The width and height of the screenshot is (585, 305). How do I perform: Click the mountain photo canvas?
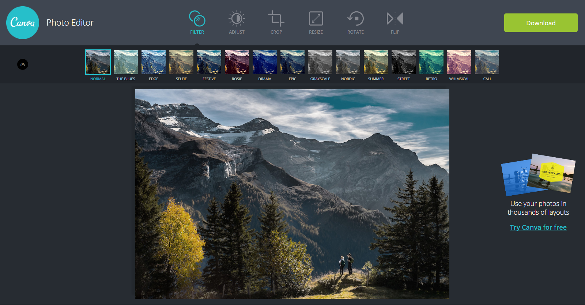[x=292, y=194]
